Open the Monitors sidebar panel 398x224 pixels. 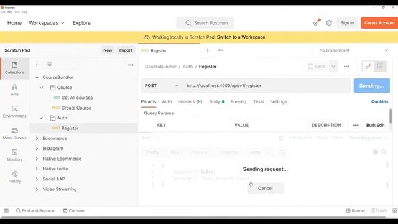click(14, 156)
